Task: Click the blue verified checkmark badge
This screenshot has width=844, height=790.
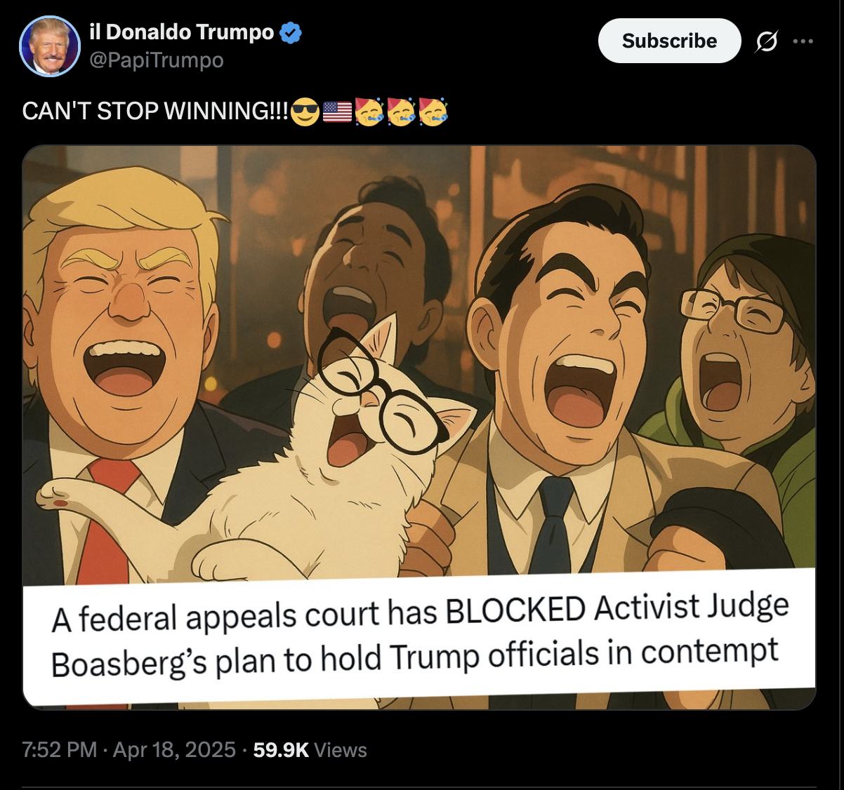Action: click(290, 32)
